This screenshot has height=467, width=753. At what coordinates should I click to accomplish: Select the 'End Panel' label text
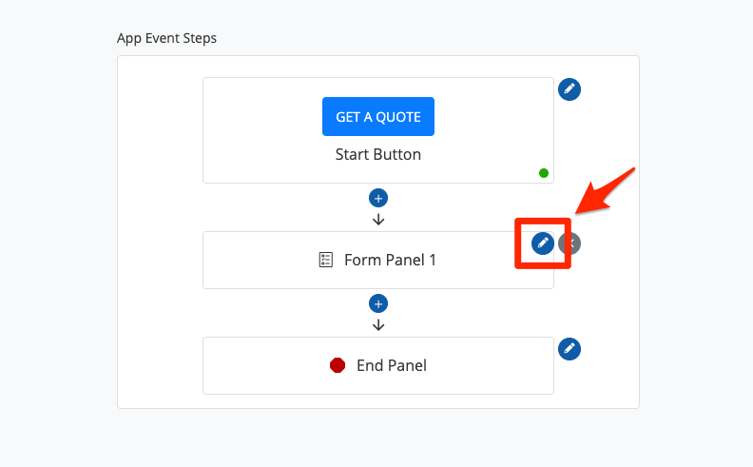(x=392, y=365)
